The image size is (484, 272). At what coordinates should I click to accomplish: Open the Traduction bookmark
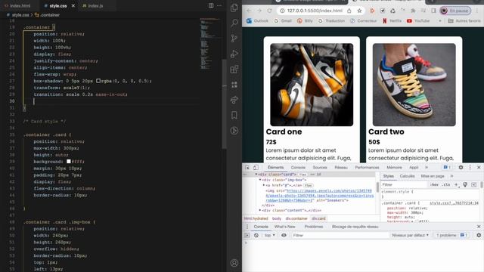tap(331, 20)
